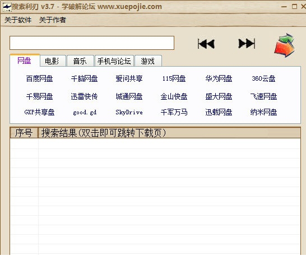Switch to the 游戏 tab
Screen dimensions: 306x265
[148, 61]
